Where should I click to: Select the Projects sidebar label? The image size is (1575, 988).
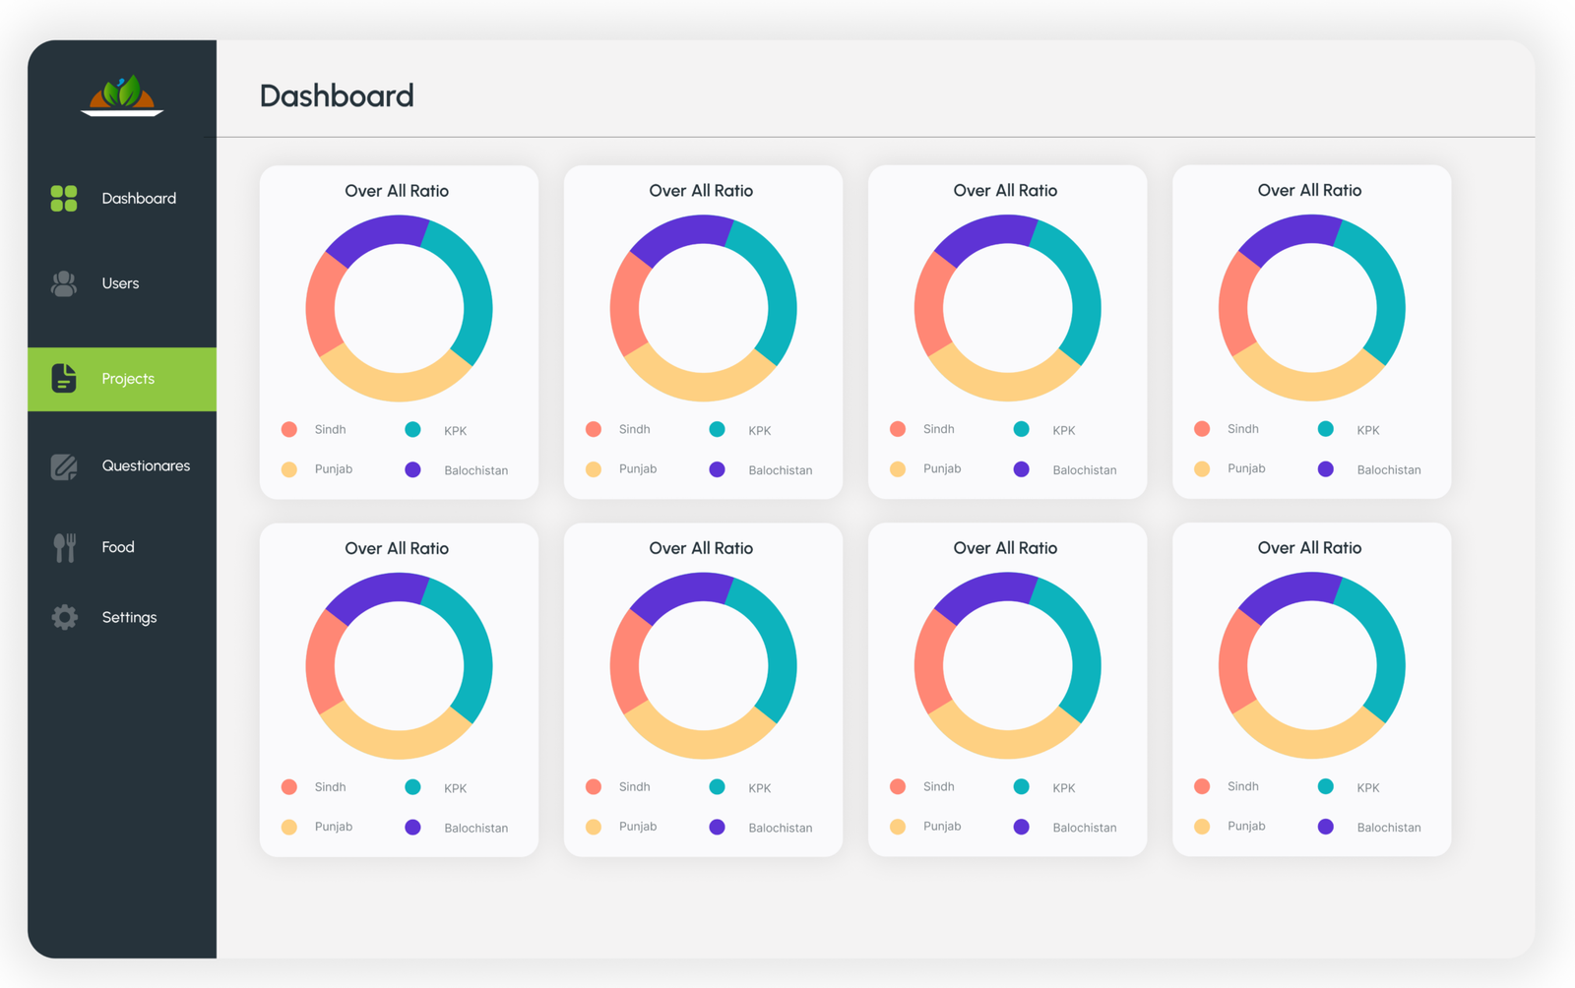(x=128, y=379)
